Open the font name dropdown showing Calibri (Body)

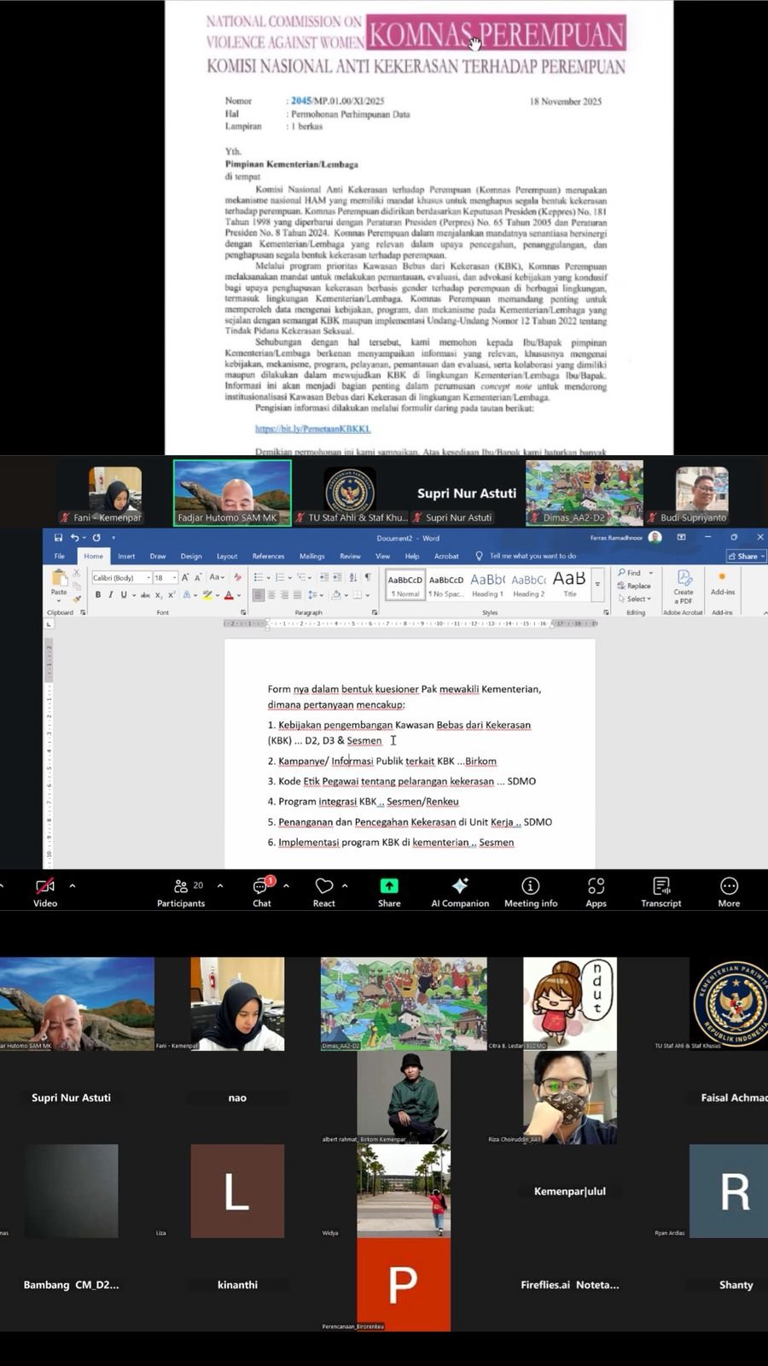tap(119, 578)
